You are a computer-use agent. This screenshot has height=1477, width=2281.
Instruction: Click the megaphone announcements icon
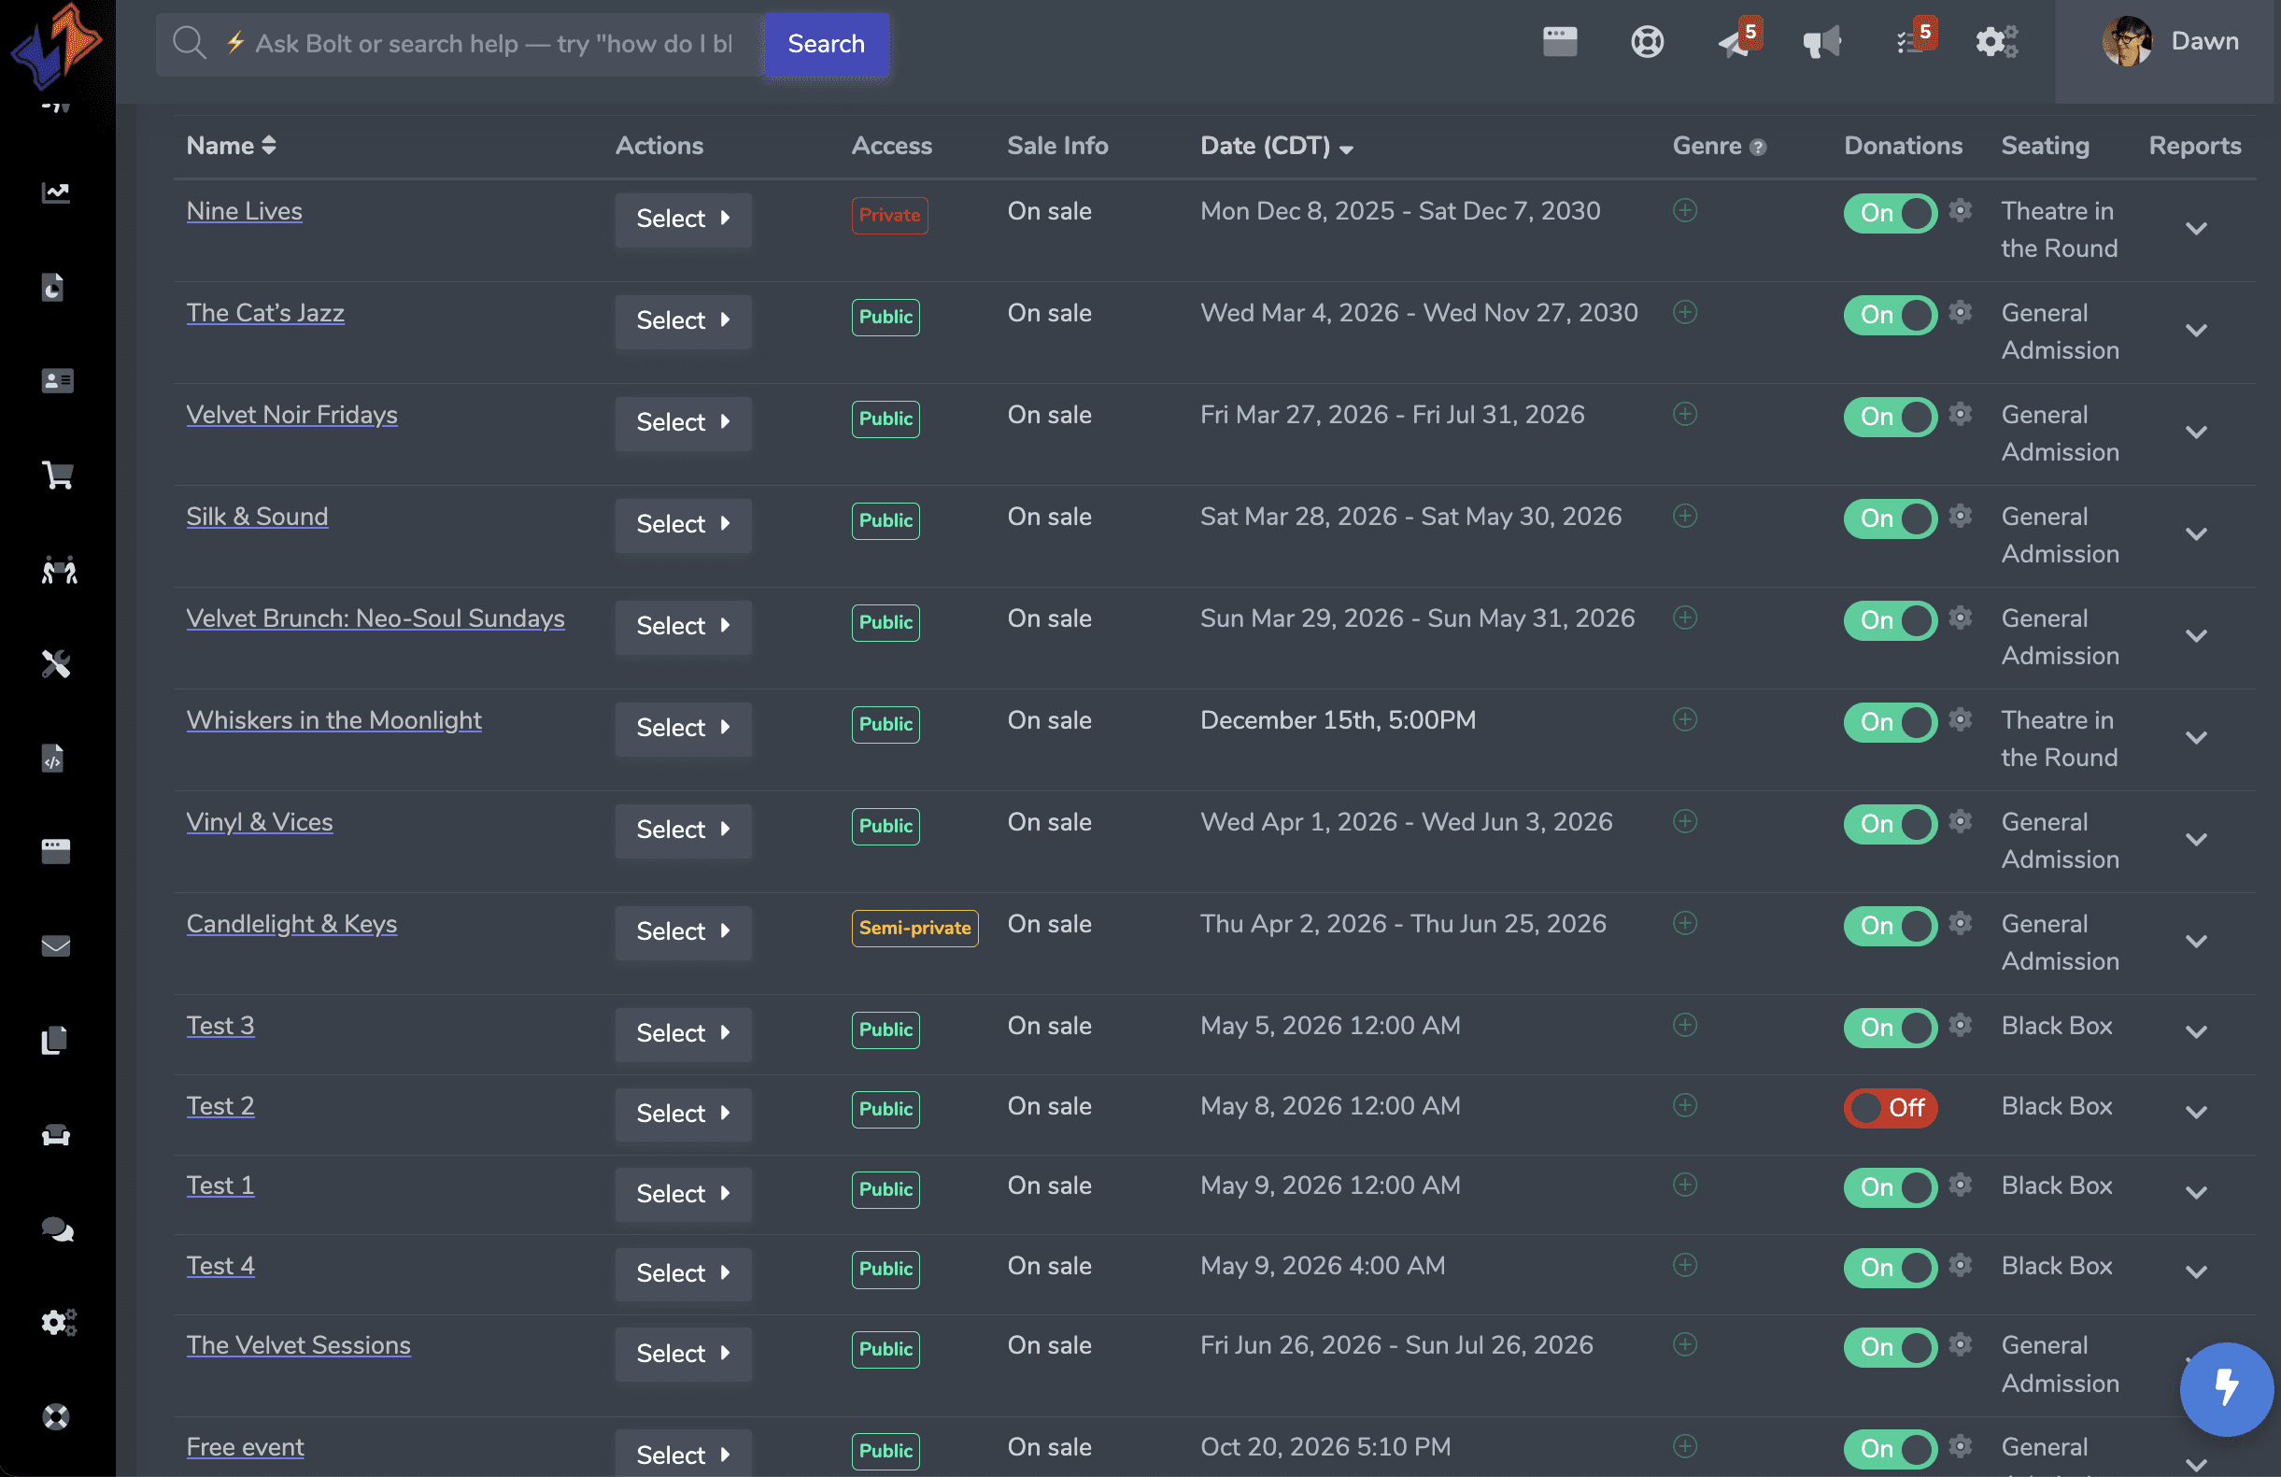tap(1822, 42)
